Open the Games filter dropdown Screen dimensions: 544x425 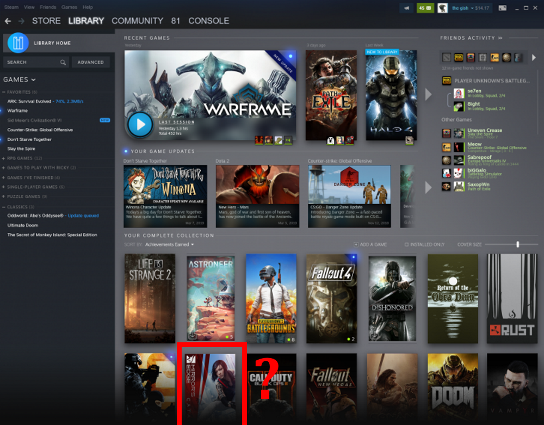click(20, 79)
